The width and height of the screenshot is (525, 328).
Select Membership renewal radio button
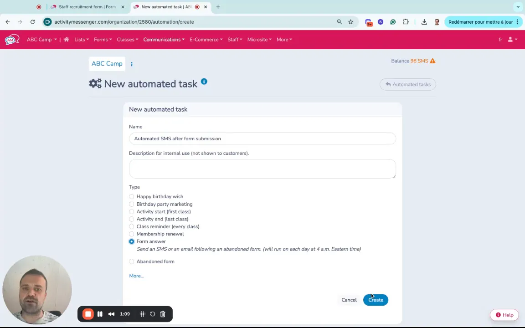point(132,234)
